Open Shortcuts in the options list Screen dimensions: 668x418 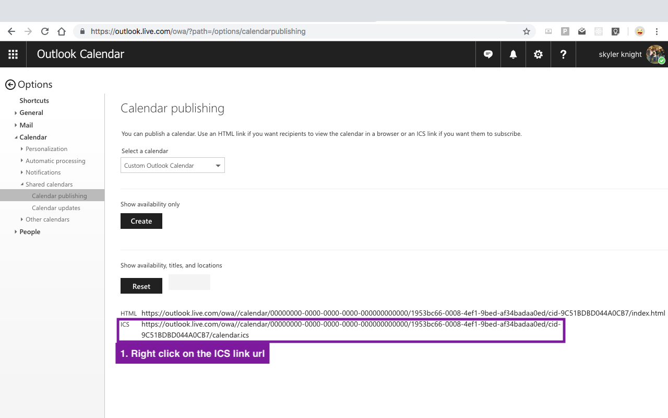pos(34,100)
